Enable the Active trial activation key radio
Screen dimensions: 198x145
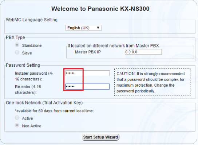click(x=17, y=118)
